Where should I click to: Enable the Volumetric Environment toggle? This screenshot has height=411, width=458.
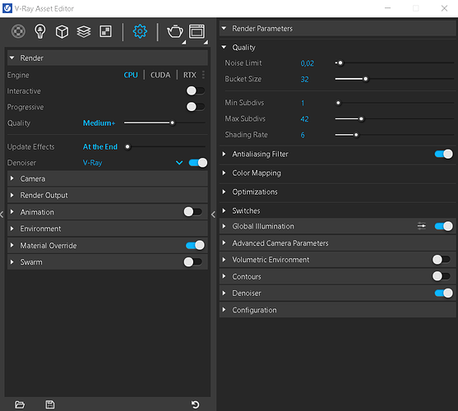click(442, 259)
